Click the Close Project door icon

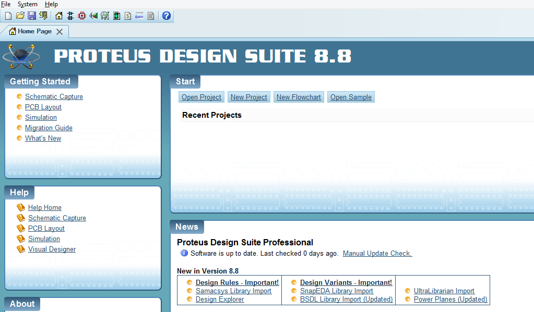[43, 16]
